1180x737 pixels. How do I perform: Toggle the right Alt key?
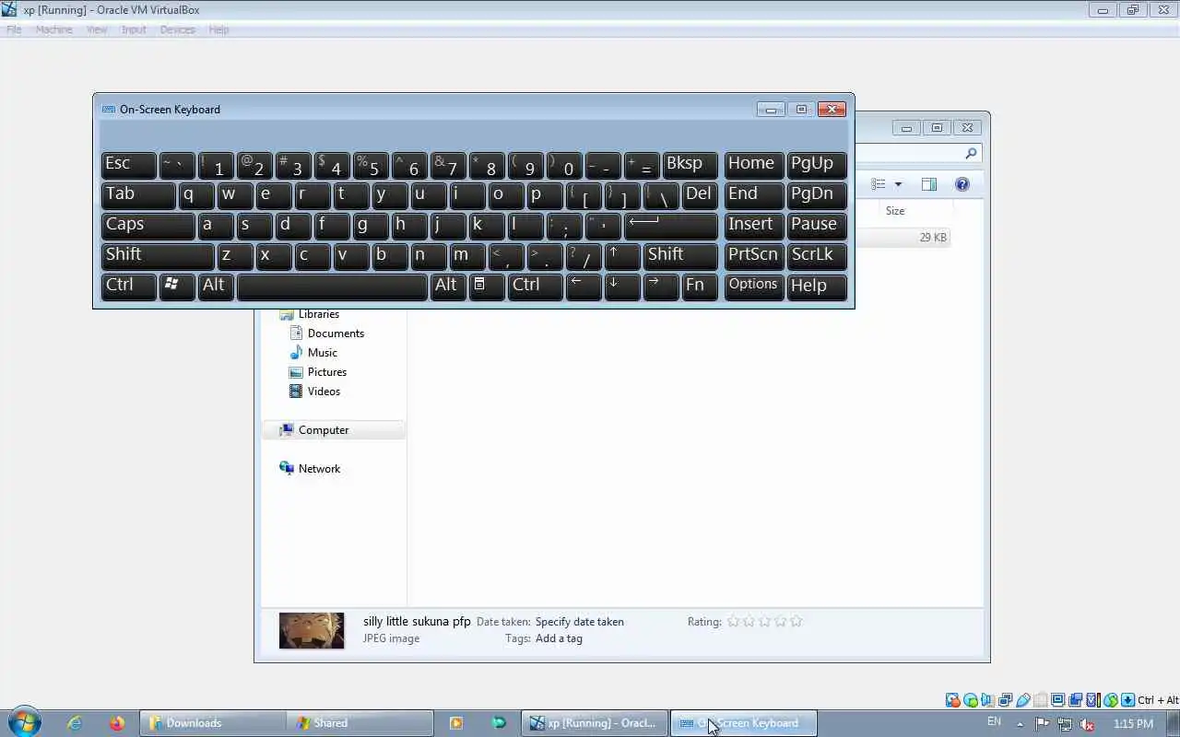448,287
